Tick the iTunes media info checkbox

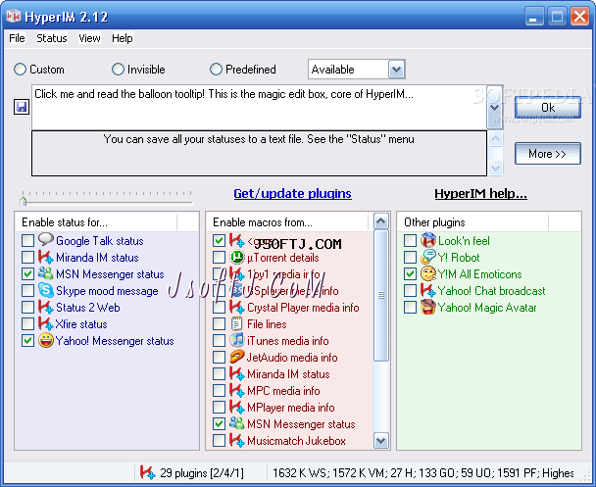[219, 340]
